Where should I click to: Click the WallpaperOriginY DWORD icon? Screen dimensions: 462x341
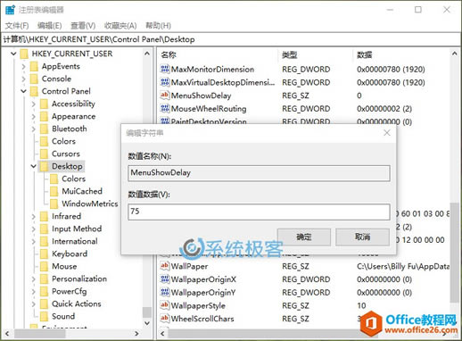pos(165,292)
